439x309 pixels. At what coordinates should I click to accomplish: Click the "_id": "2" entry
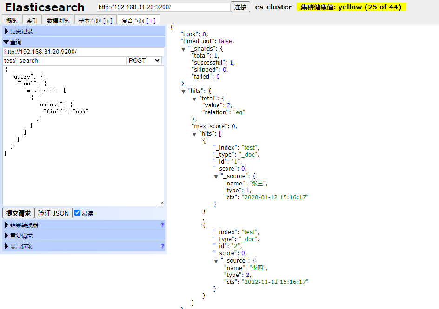[x=227, y=246]
